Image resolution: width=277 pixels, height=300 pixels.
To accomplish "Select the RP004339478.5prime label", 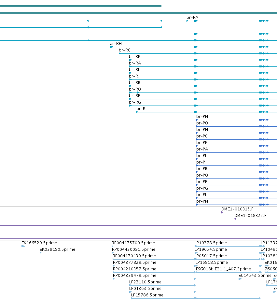I will click(x=134, y=275).
